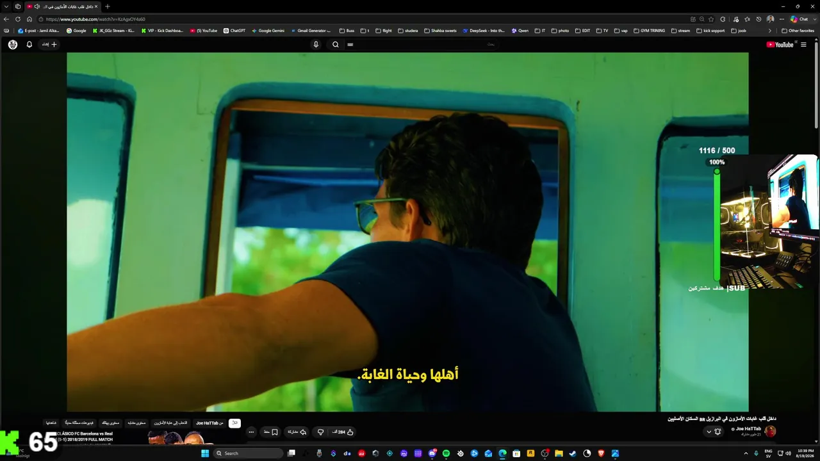This screenshot has width=820, height=461.
Task: Click the Windows taskbar Search box
Action: point(249,453)
